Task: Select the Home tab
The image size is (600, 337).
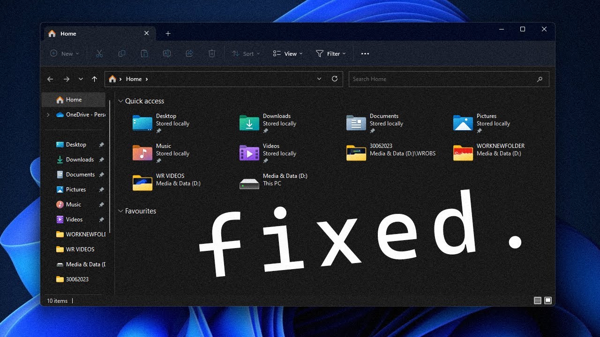Action: point(99,33)
